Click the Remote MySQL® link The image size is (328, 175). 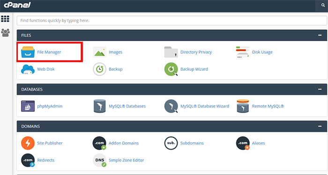(x=268, y=106)
